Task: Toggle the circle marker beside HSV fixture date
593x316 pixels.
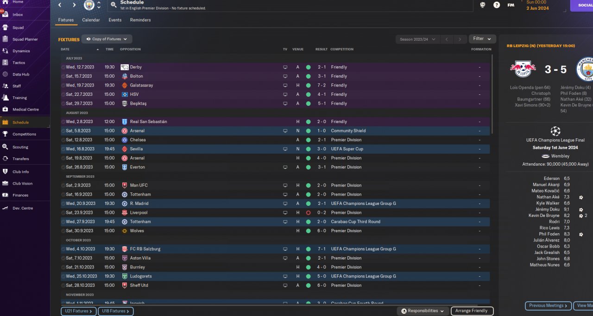Action: [x=63, y=94]
